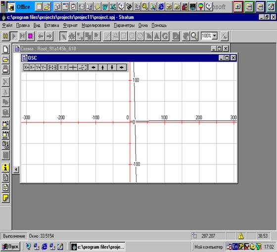The width and height of the screenshot is (277, 252).
Task: Toggle the X Y coordinates button
Action: [63, 67]
